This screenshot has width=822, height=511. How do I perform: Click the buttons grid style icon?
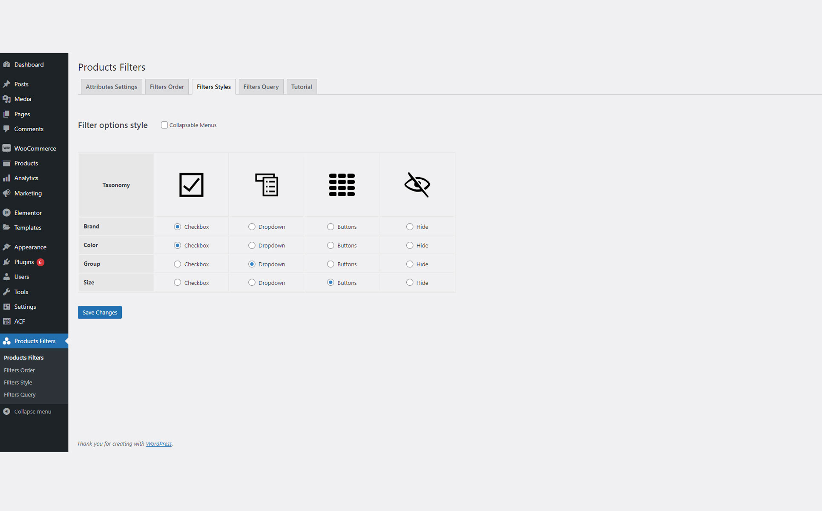click(342, 185)
